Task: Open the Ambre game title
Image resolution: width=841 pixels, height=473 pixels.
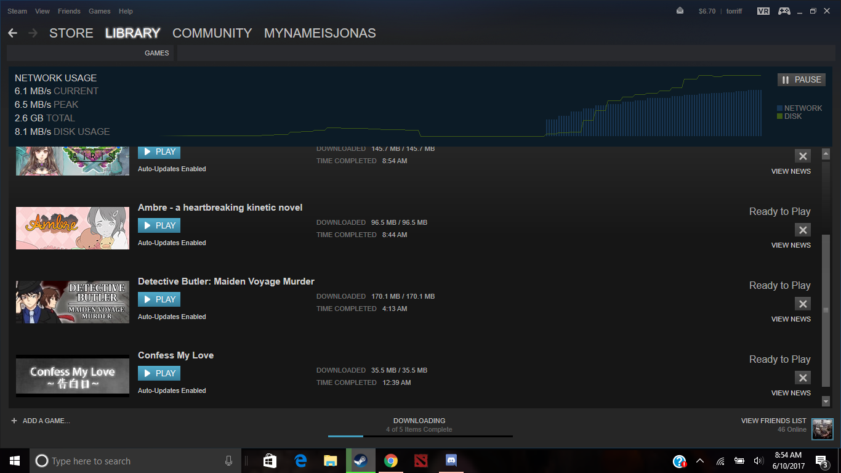Action: (220, 208)
